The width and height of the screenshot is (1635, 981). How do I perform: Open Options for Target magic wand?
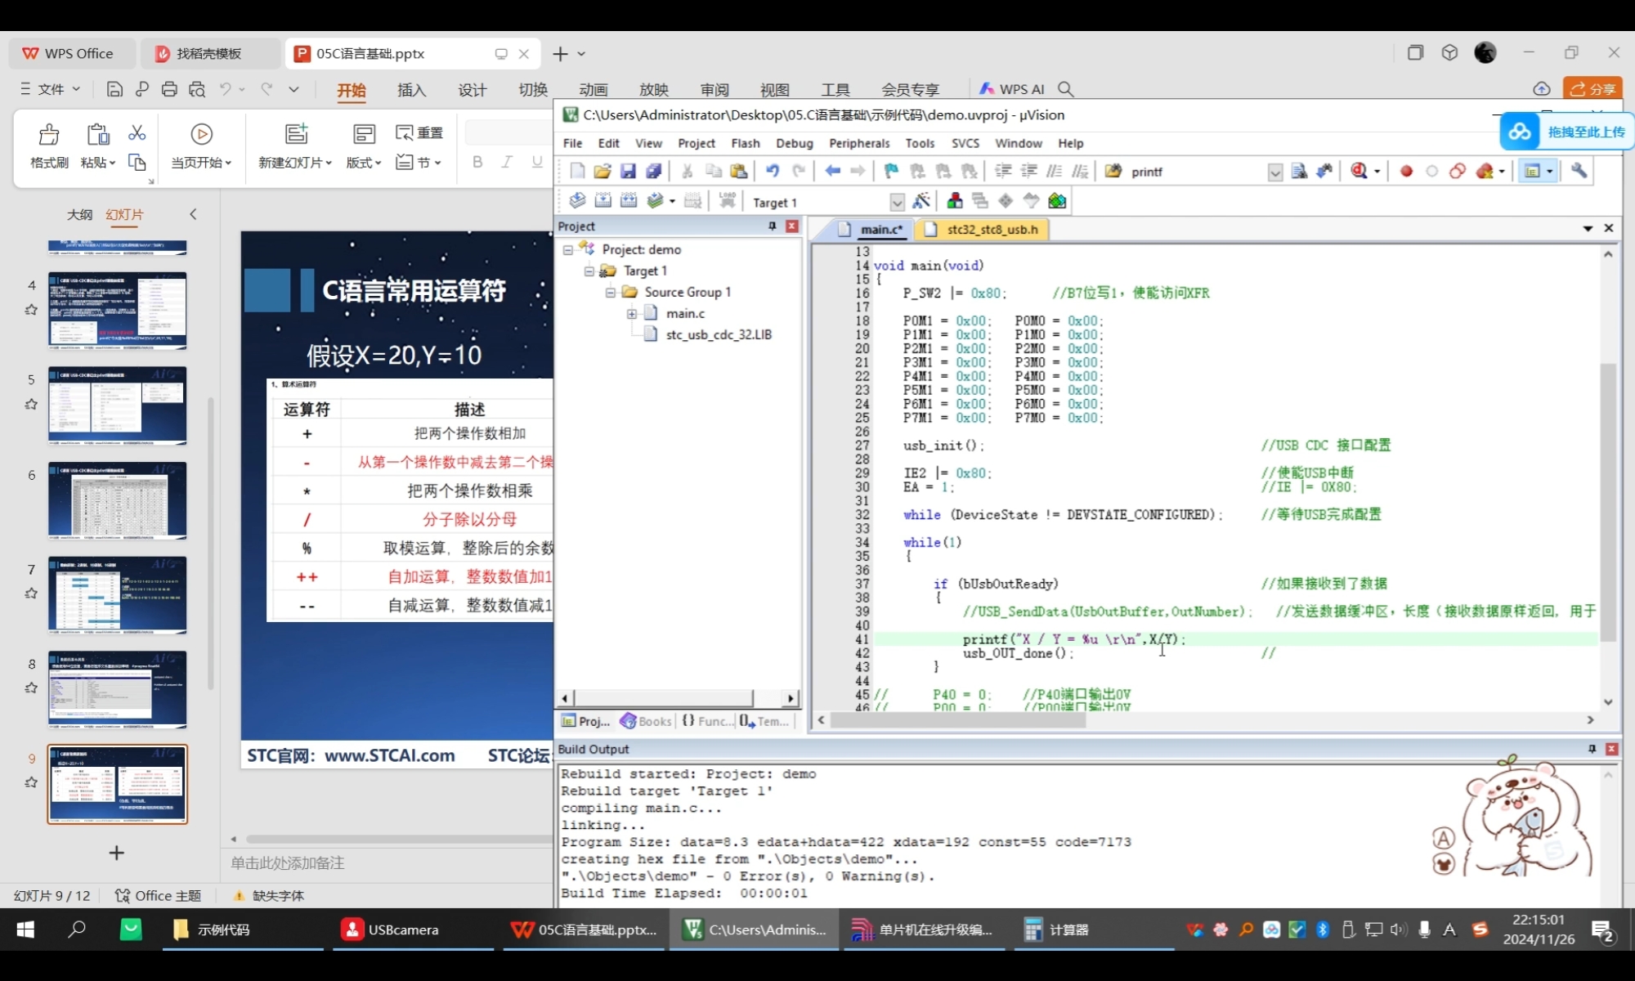pyautogui.click(x=921, y=201)
